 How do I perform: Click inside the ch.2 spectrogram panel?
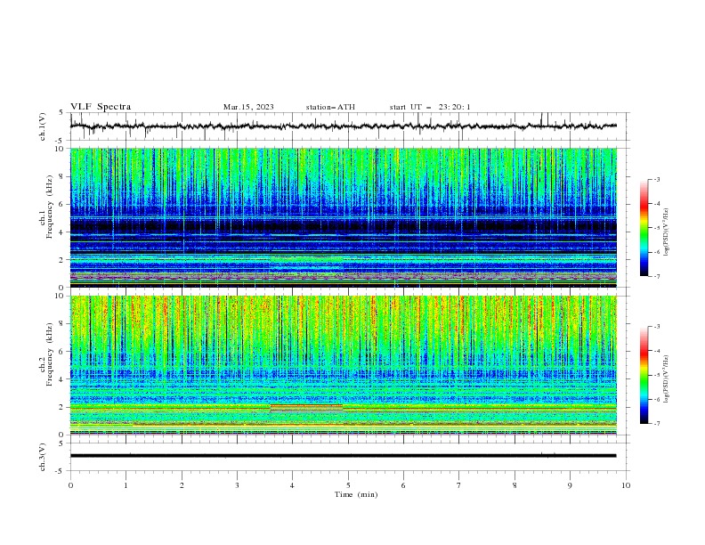point(344,365)
